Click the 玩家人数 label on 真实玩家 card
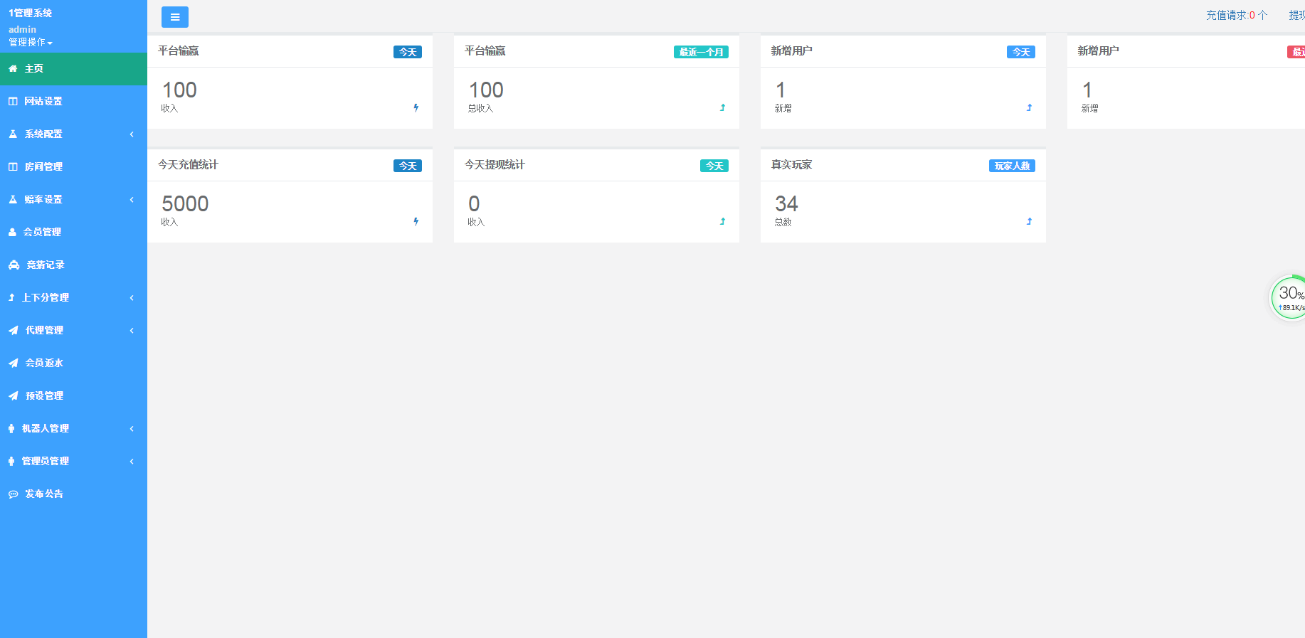 tap(1012, 166)
